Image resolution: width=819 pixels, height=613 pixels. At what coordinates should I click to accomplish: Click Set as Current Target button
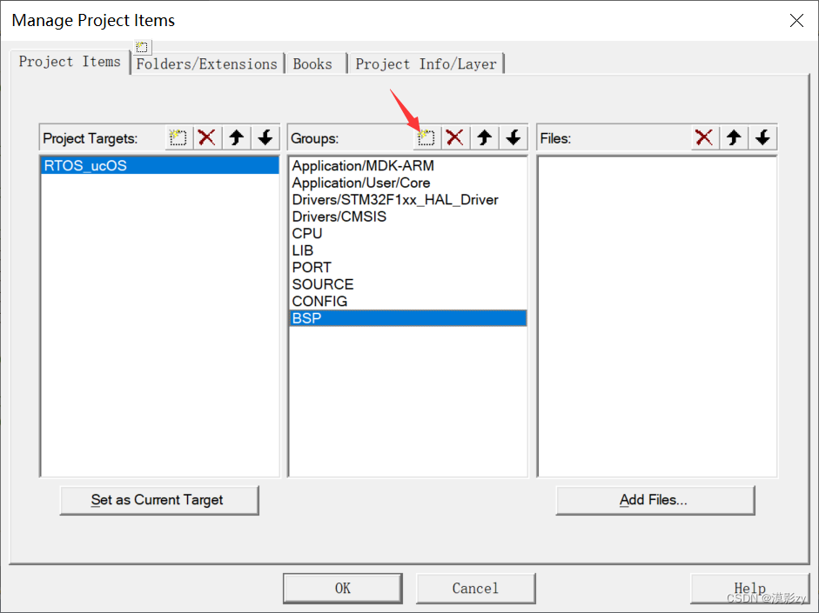coord(159,500)
